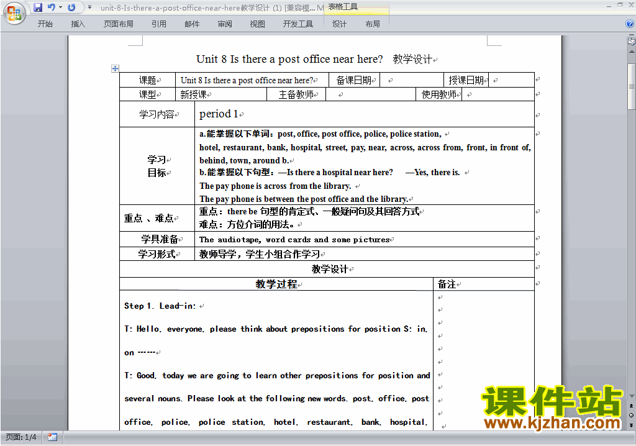Viewport: 636px width, 446px height.
Task: Click the 新授课 cell
Action: pyautogui.click(x=221, y=94)
